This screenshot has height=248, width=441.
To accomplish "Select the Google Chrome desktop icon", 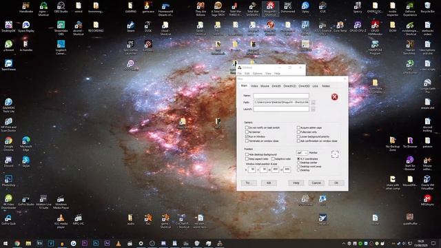I will (x=8, y=144).
